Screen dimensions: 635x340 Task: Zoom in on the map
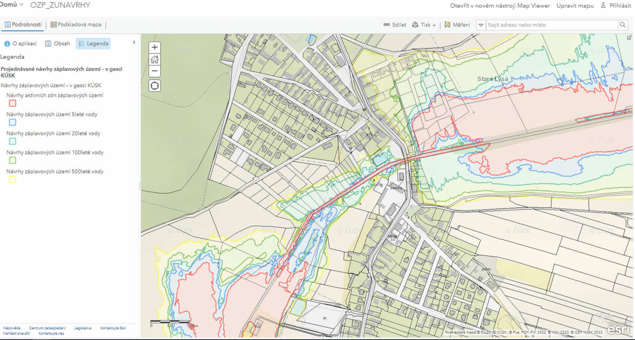[155, 48]
